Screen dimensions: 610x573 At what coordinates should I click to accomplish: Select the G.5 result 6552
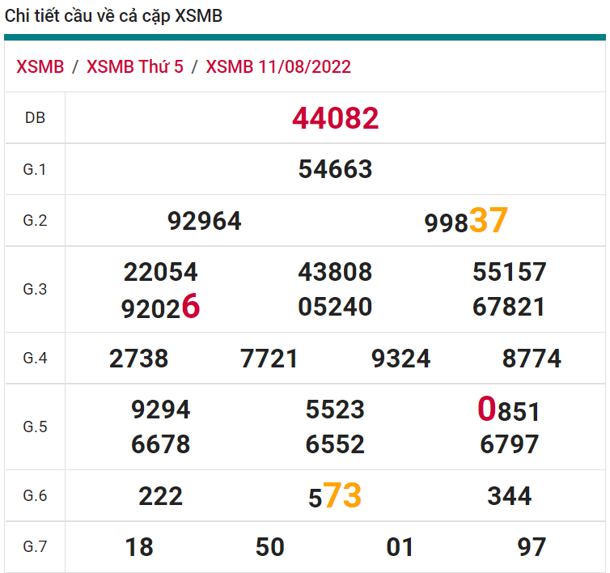(335, 444)
